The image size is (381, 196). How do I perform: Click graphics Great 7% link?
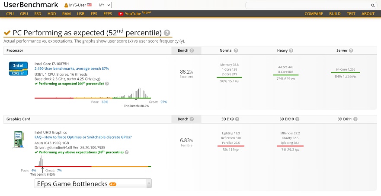59,170
